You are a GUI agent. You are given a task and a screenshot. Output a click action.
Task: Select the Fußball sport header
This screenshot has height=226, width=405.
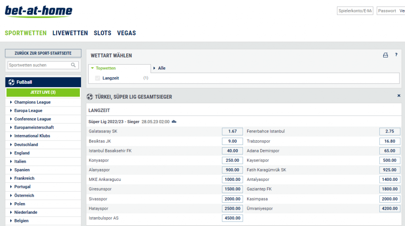(x=43, y=82)
